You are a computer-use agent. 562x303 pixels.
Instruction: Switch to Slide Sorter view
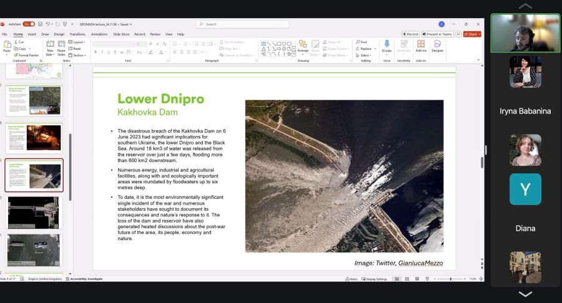coord(407,279)
